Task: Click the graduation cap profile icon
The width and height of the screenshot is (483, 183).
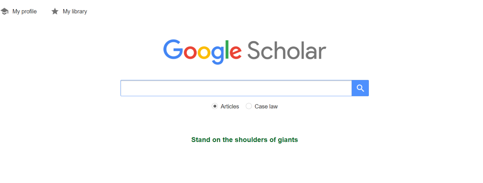Action: 4,12
